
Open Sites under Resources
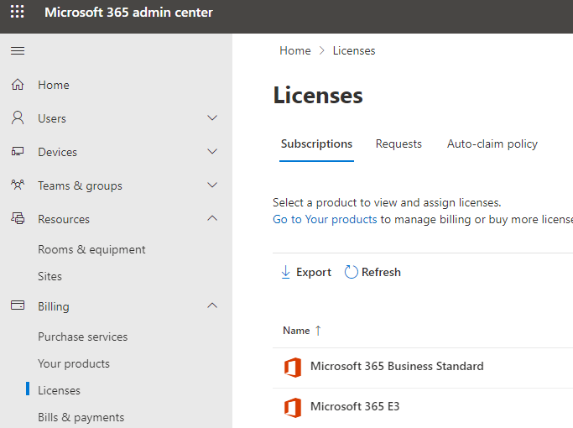tap(49, 276)
